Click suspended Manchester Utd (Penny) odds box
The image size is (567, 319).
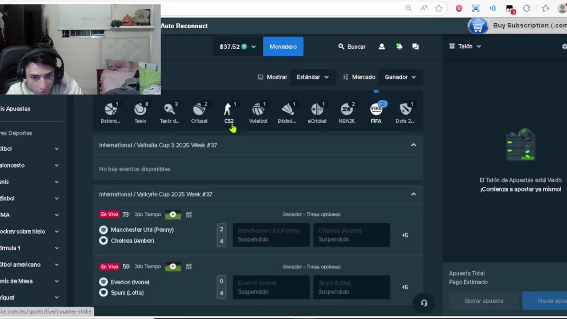pyautogui.click(x=271, y=235)
